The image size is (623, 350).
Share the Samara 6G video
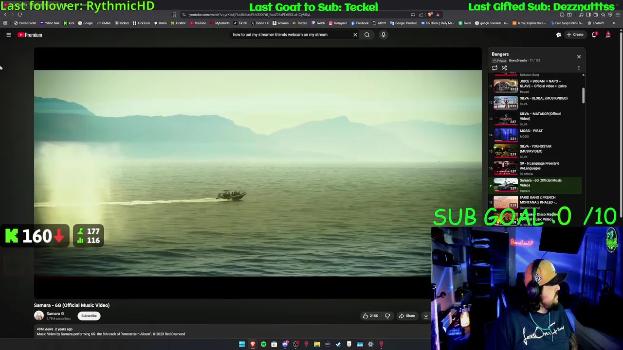click(x=407, y=316)
